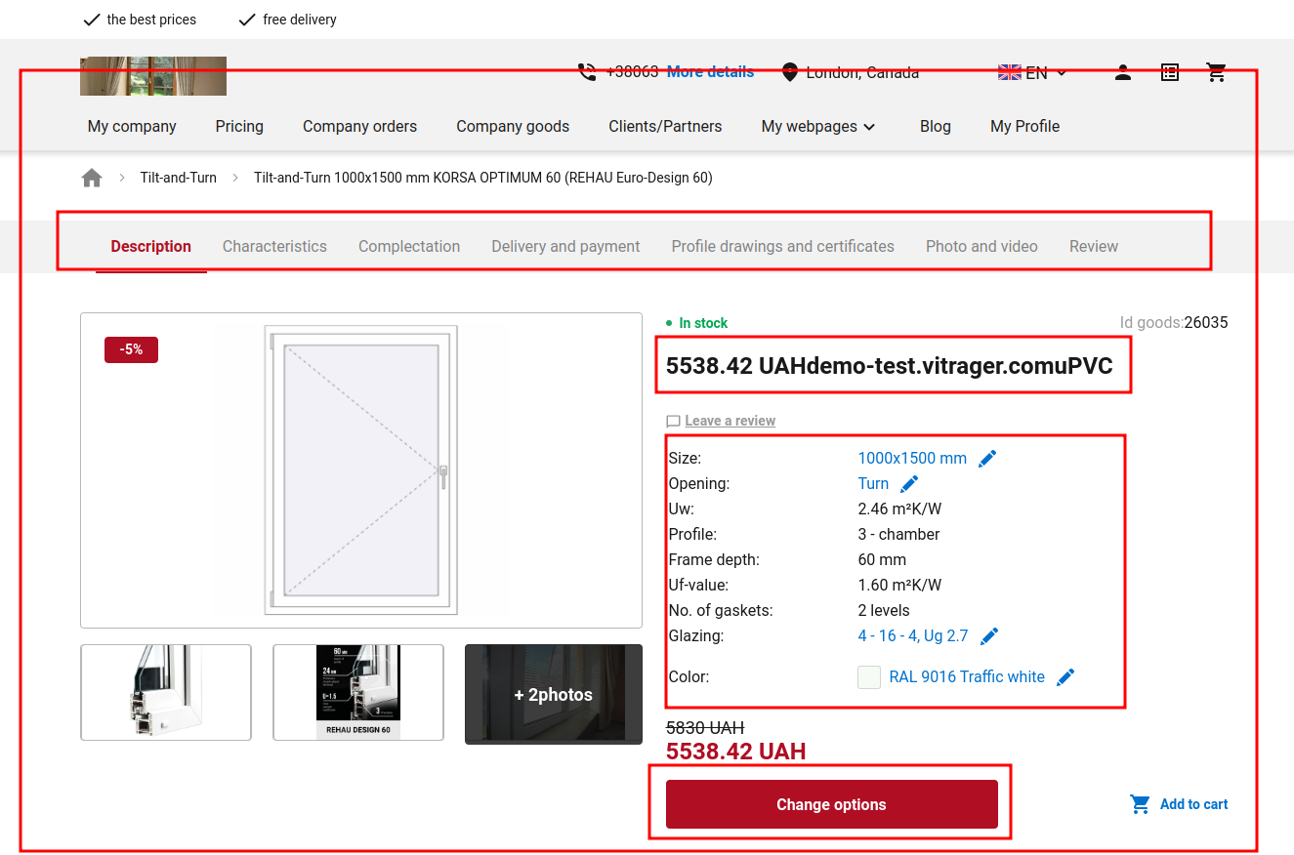Expand the My webpages menu
The image size is (1294, 855).
tap(818, 126)
